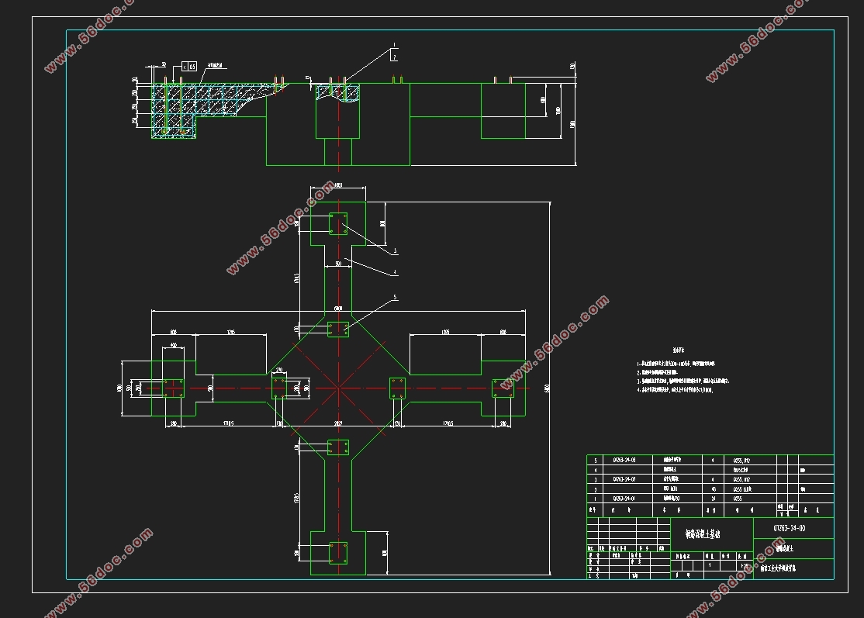
Task: Click the upper-left rectangular pocket beside left arm
Action: point(231,354)
